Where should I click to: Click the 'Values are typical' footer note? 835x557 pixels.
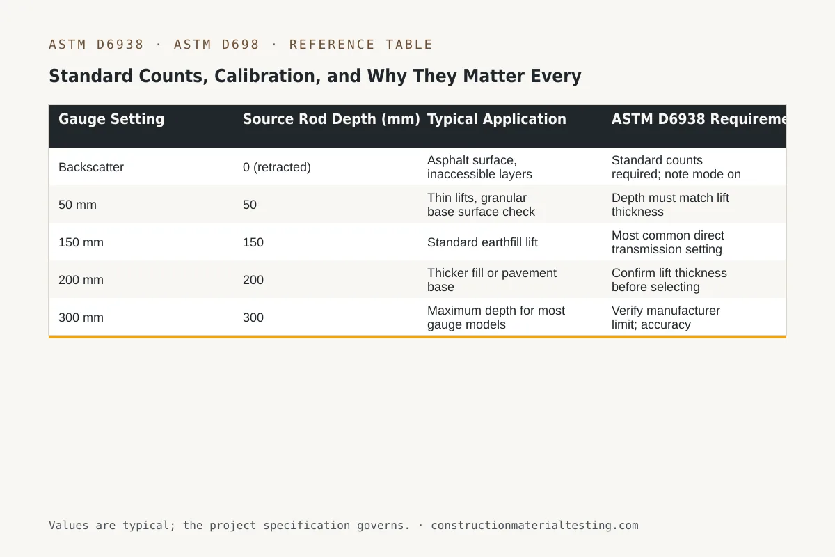tap(343, 526)
